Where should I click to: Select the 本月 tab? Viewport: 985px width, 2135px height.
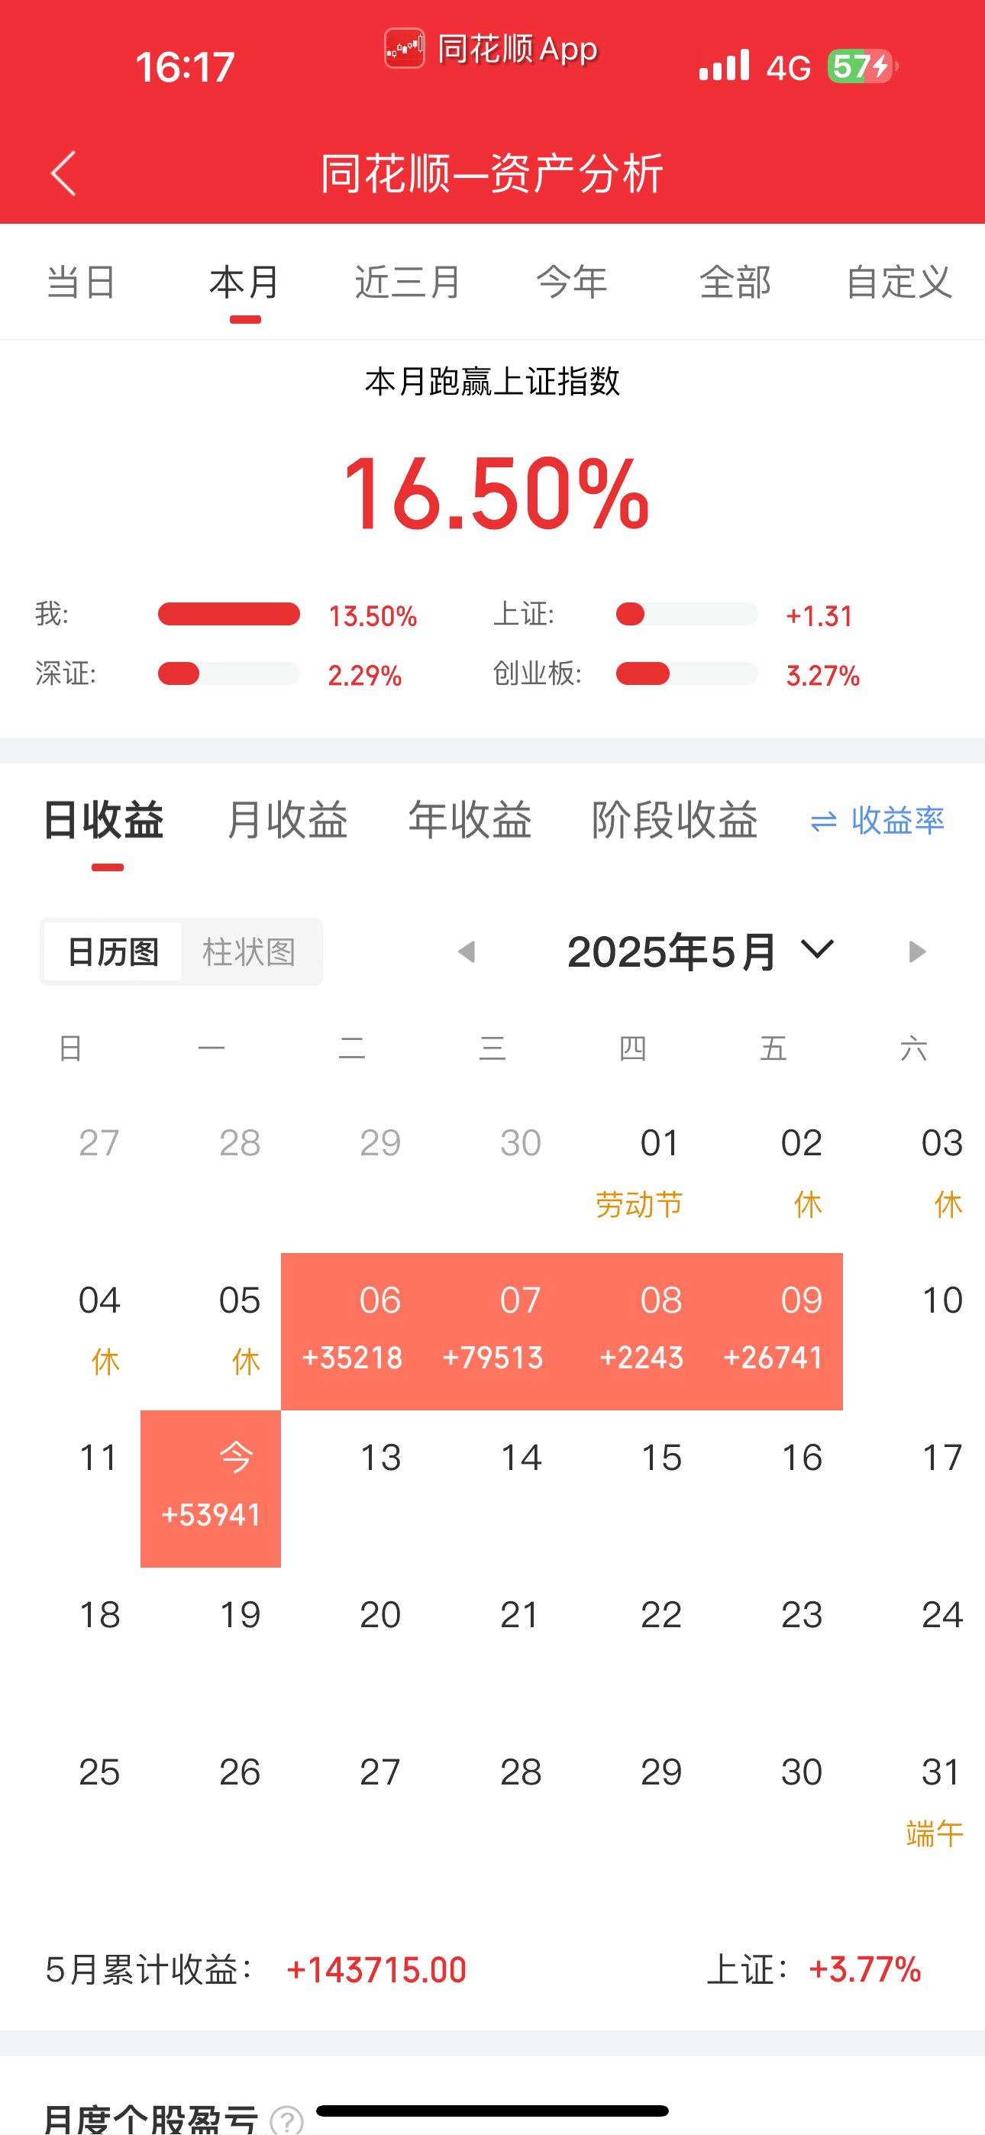244,282
